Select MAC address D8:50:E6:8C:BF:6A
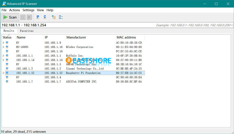 point(129,82)
